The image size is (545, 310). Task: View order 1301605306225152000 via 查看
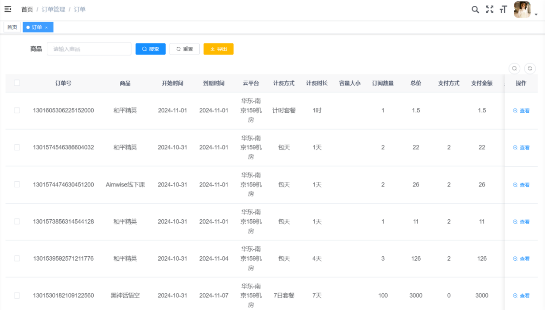[x=521, y=111]
